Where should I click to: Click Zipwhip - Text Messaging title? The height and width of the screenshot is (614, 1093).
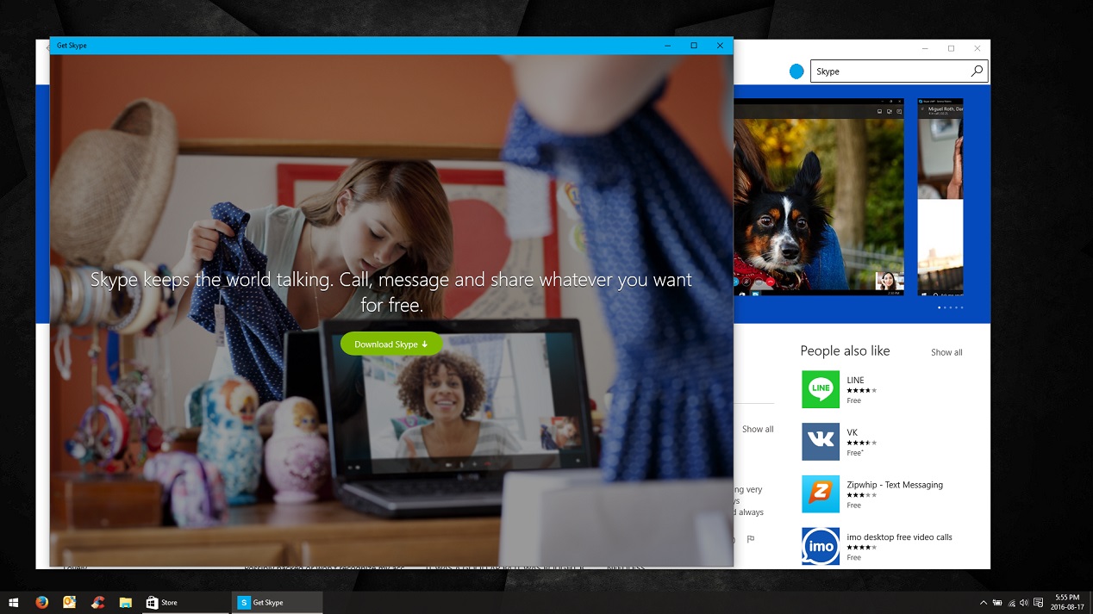(895, 485)
